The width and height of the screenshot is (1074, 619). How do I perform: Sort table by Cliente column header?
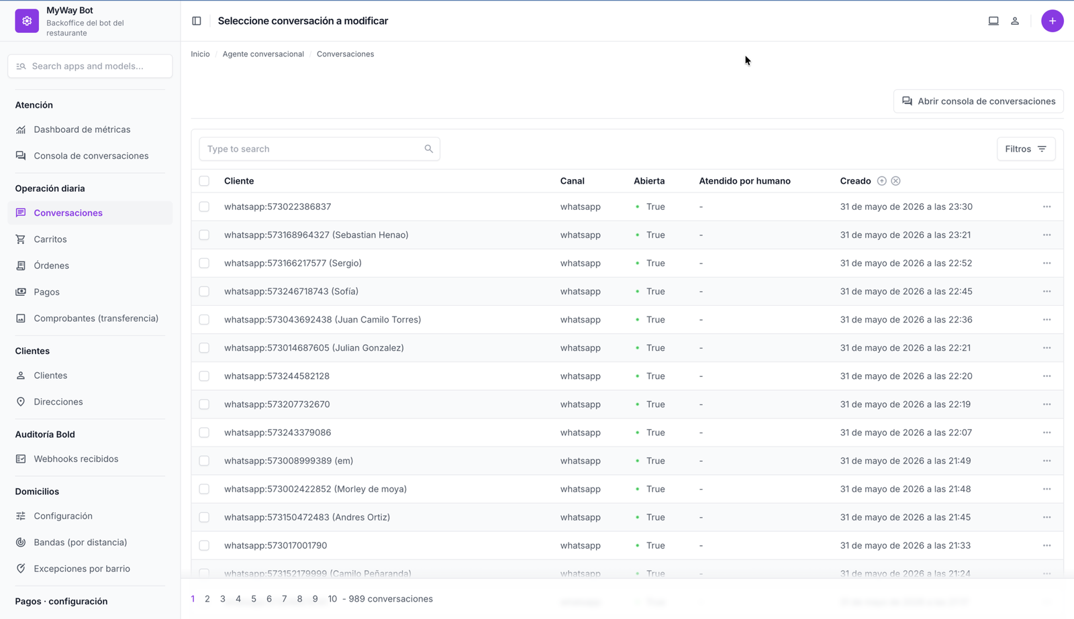coord(239,181)
